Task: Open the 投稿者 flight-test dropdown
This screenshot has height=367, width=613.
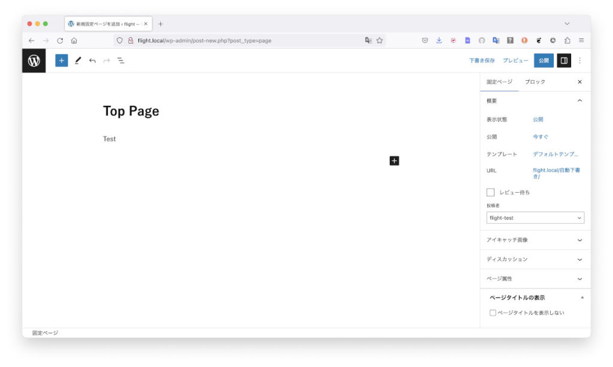Action: pos(535,218)
